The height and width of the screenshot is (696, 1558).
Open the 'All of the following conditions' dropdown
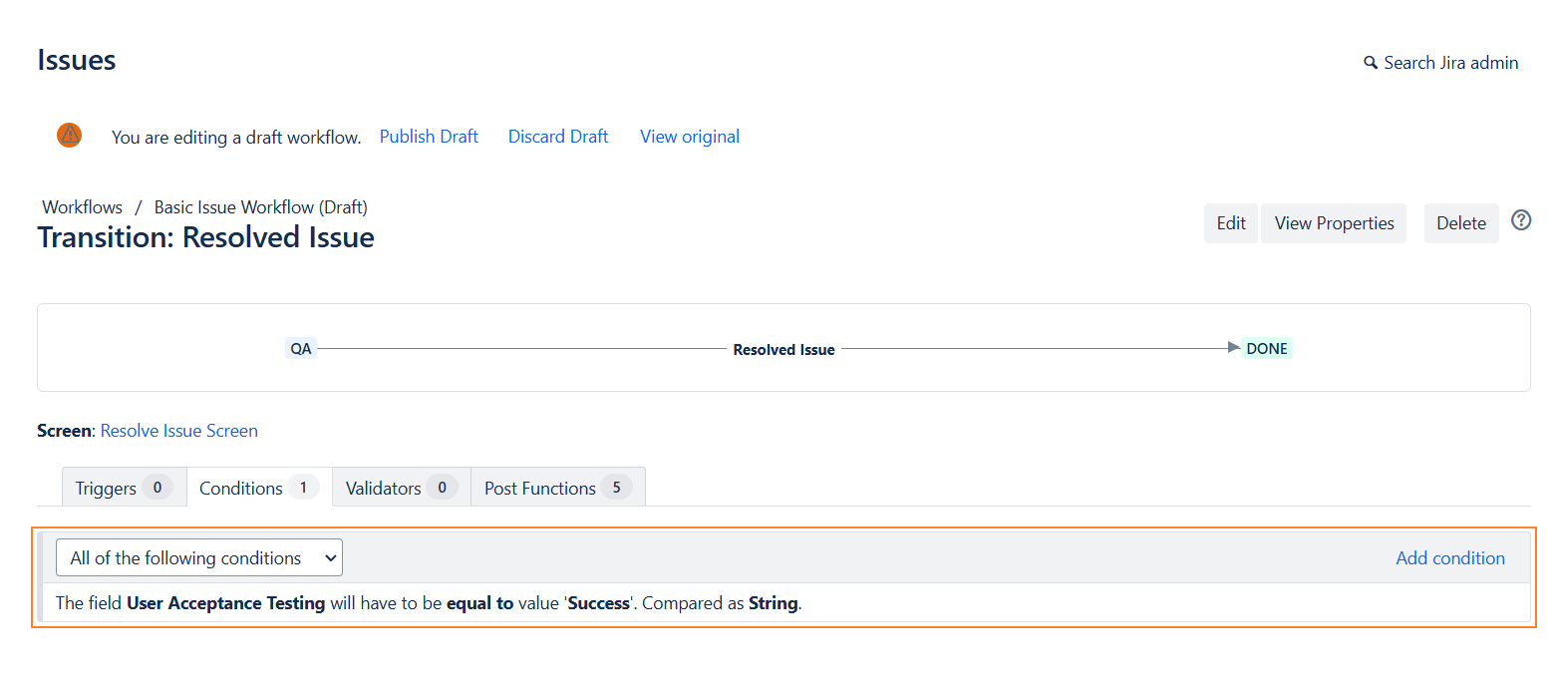[x=199, y=557]
